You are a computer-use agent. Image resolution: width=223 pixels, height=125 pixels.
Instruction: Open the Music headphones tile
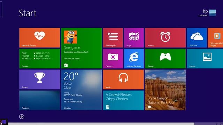coord(123,80)
